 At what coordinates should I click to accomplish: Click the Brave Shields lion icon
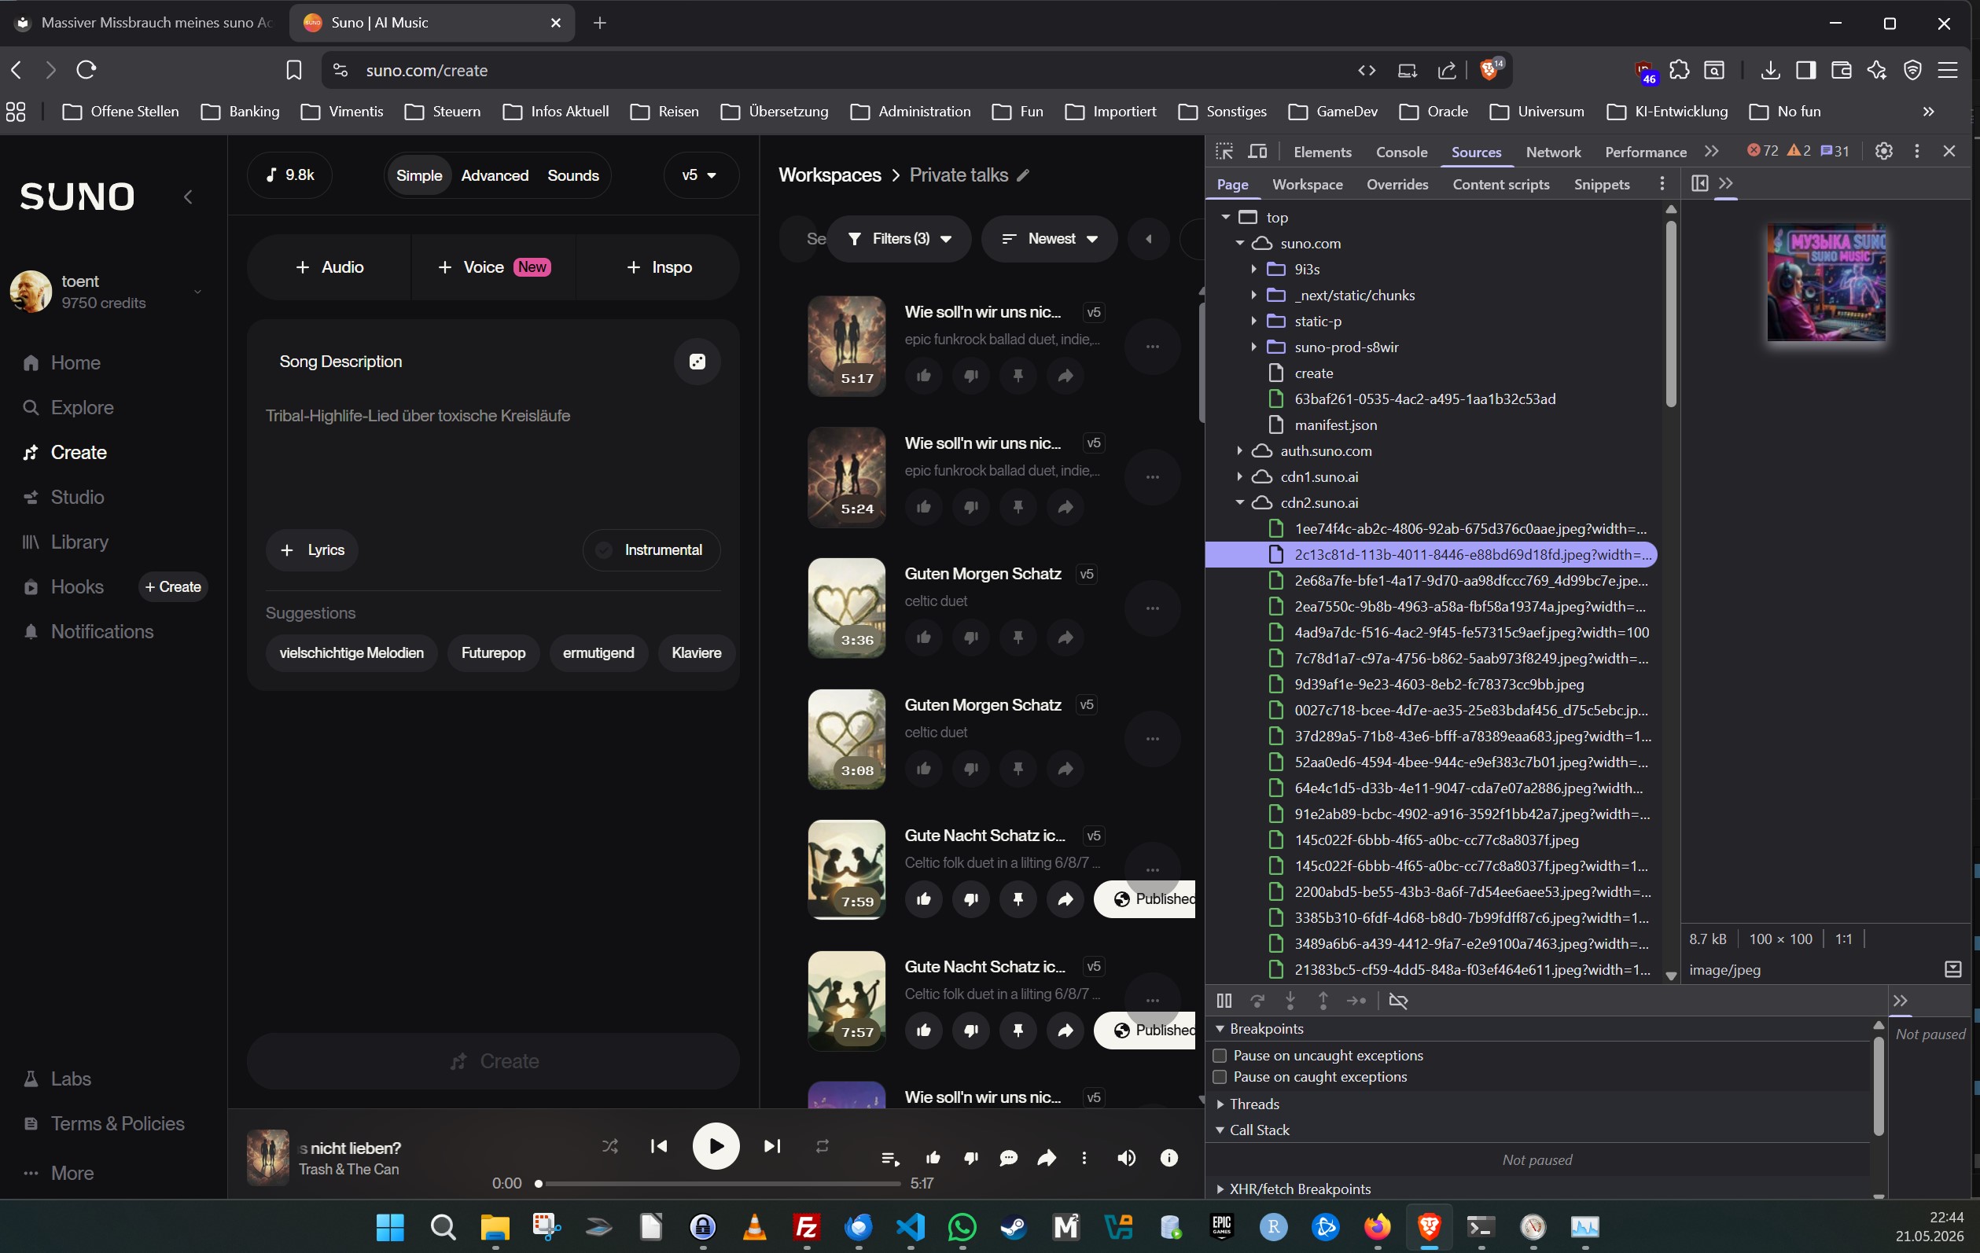(1489, 70)
